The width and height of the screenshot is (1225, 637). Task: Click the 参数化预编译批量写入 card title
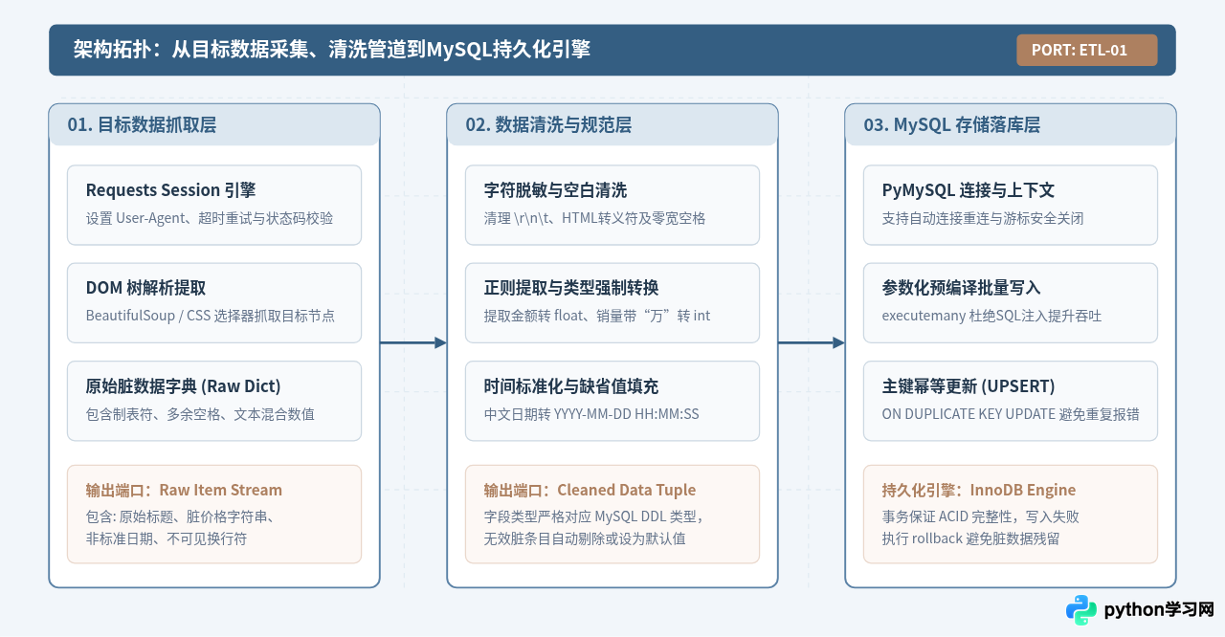tap(961, 288)
